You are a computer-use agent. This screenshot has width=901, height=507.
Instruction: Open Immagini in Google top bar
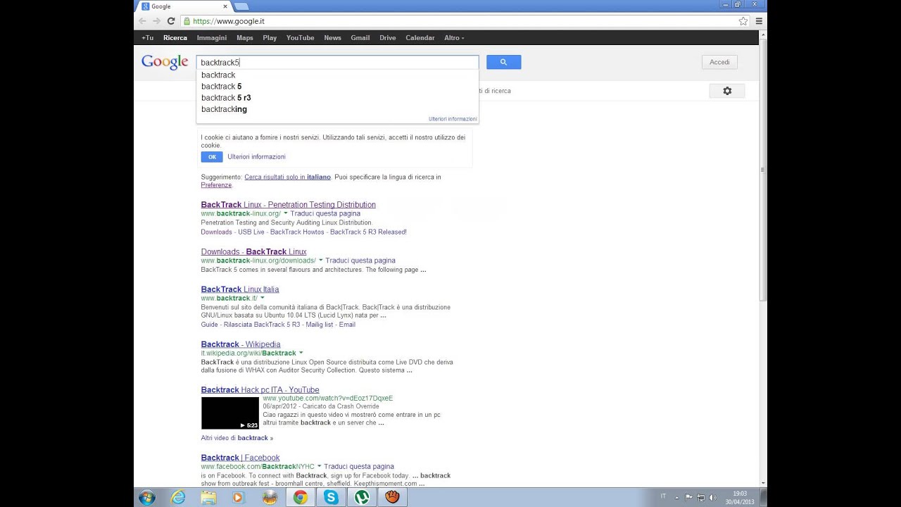212,38
